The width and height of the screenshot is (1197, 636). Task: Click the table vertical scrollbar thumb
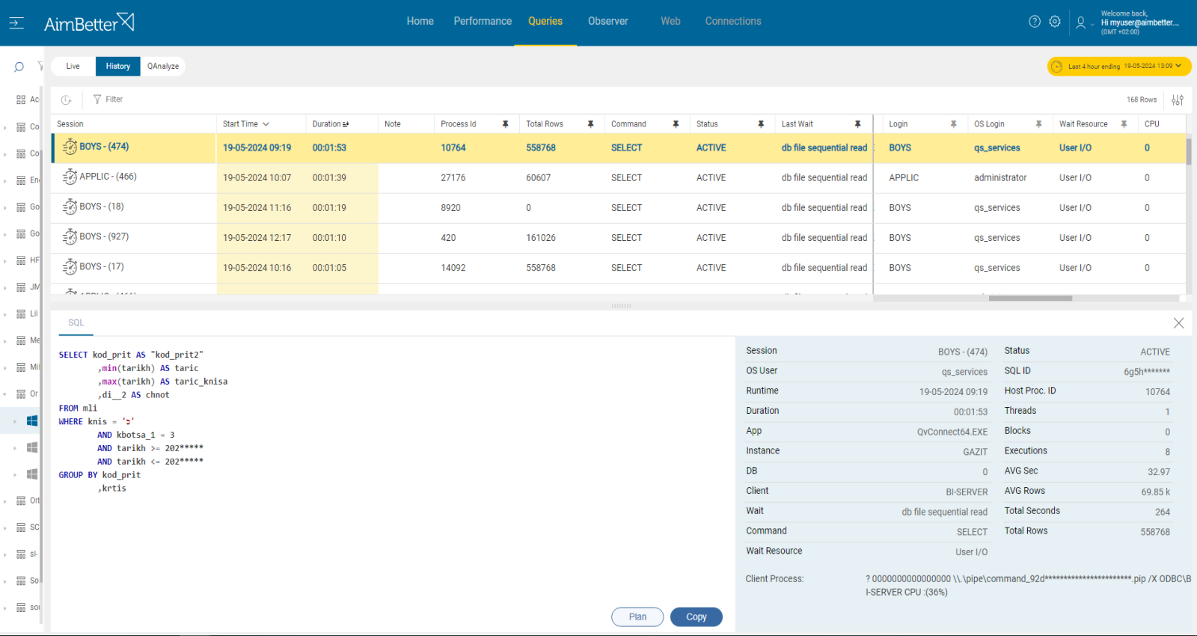[1189, 152]
